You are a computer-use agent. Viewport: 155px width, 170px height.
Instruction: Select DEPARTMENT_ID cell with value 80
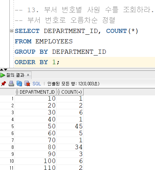pyautogui.click(x=36, y=147)
